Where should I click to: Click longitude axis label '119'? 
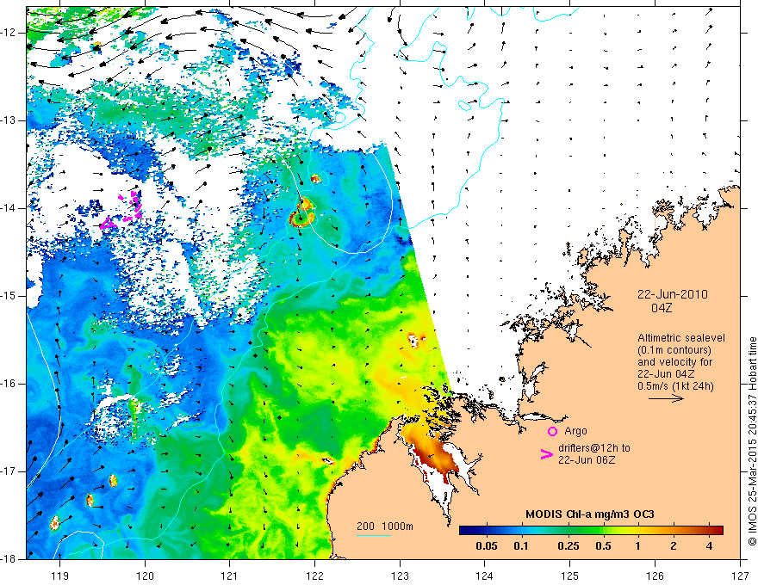point(60,576)
